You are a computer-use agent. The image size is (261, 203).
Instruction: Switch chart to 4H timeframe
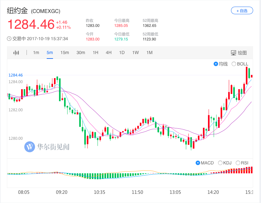(109, 53)
